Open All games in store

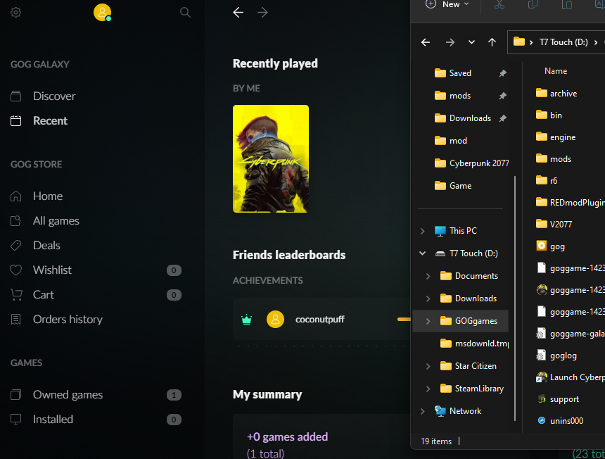tap(56, 221)
